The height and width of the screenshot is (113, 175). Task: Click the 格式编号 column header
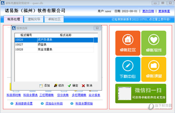pos(26,35)
